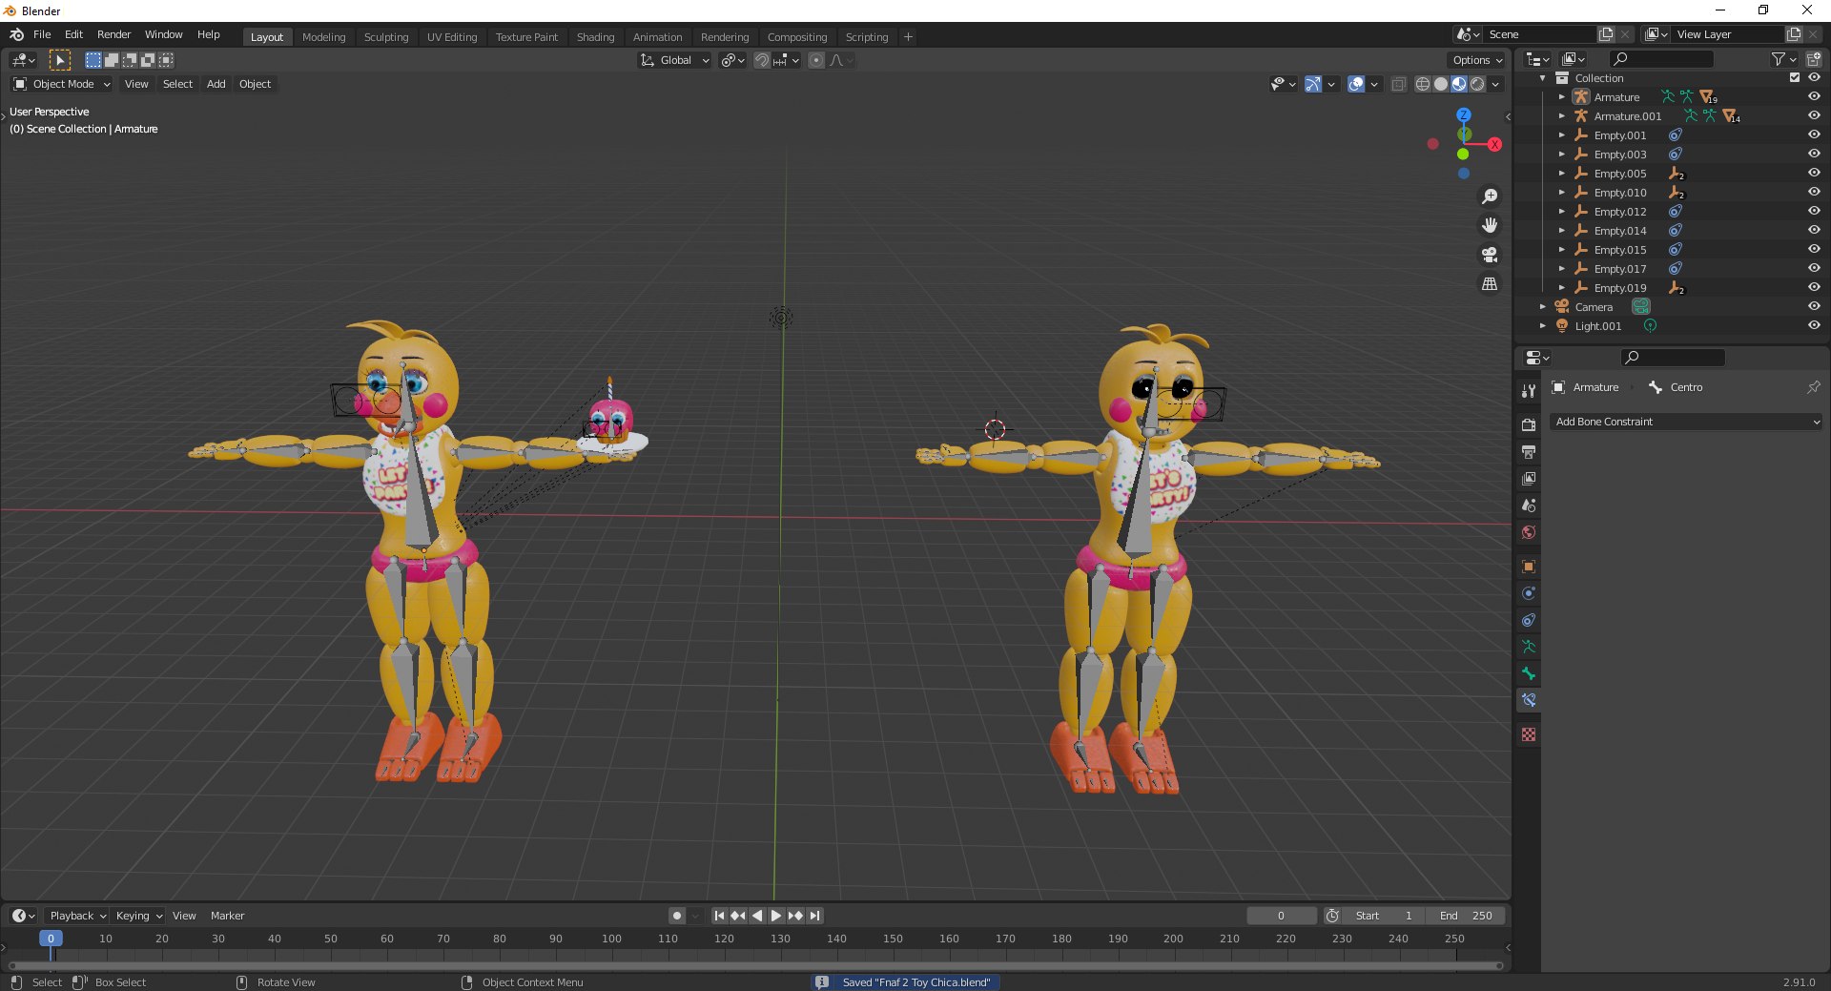The height and width of the screenshot is (991, 1831).
Task: Play the animation forward
Action: coord(776,916)
